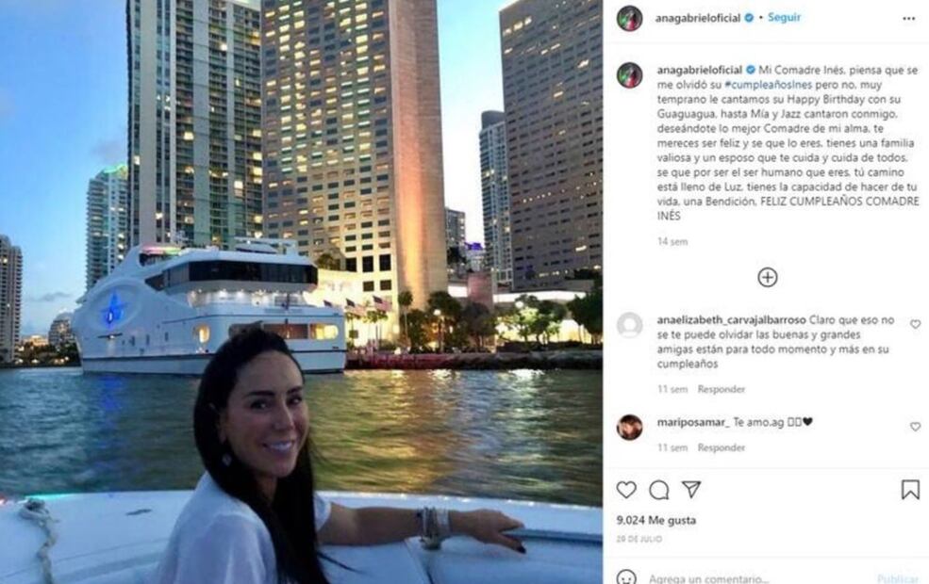Screen dimensions: 929x584
Task: Share the post with the paper plane icon
Action: pos(690,489)
